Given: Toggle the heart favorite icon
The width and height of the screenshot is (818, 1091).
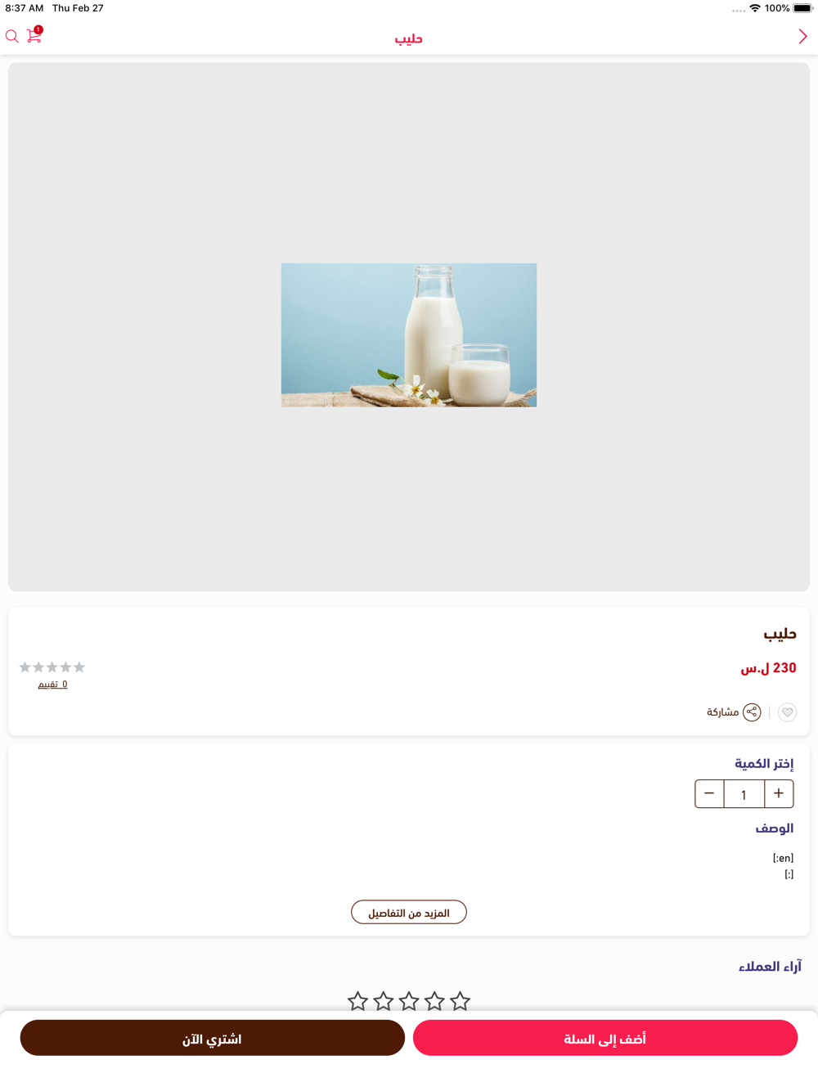Looking at the screenshot, I should pos(787,712).
